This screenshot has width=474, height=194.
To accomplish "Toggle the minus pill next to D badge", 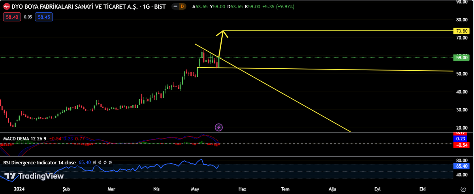I will (175, 7).
